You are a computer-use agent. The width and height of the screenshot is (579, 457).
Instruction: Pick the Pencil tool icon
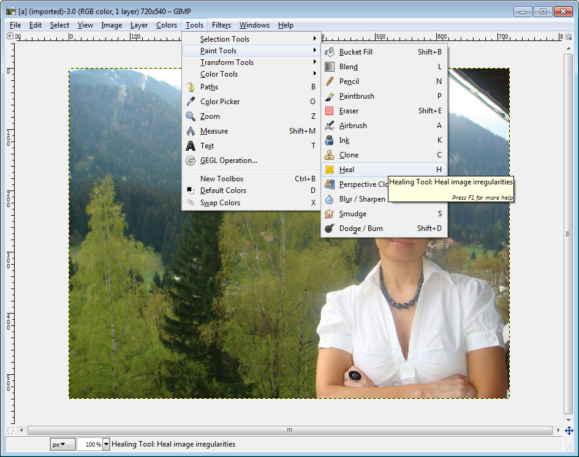330,81
